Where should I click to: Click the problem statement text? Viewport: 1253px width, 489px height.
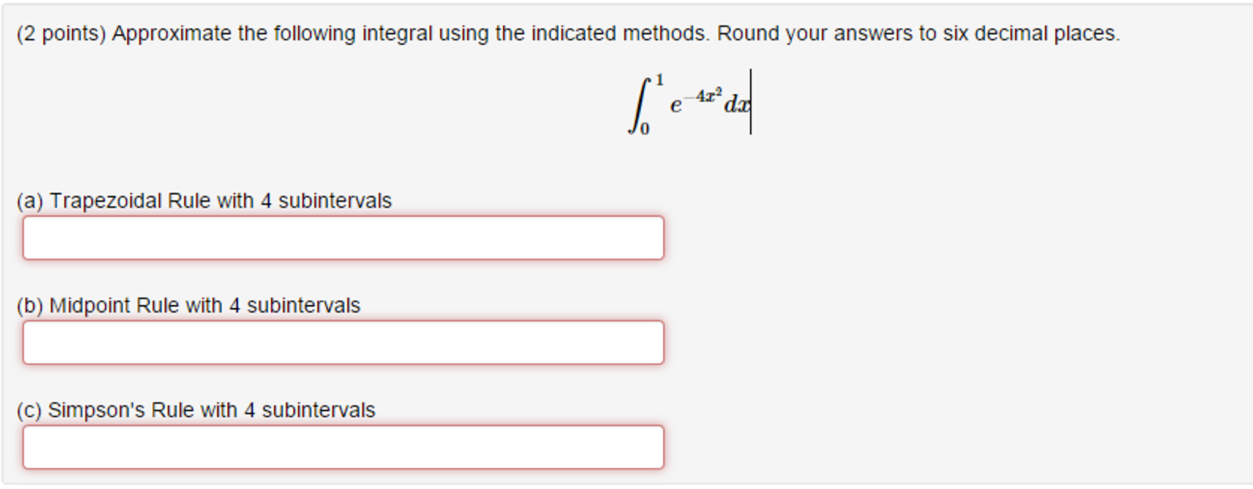point(551,33)
